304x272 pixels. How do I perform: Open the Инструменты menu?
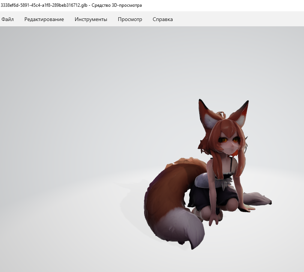click(x=91, y=19)
